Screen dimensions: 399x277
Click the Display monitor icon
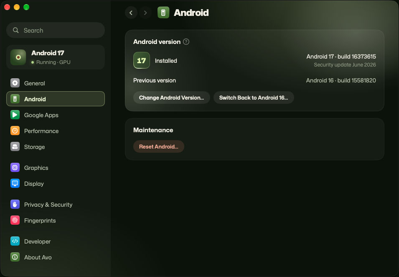point(15,183)
